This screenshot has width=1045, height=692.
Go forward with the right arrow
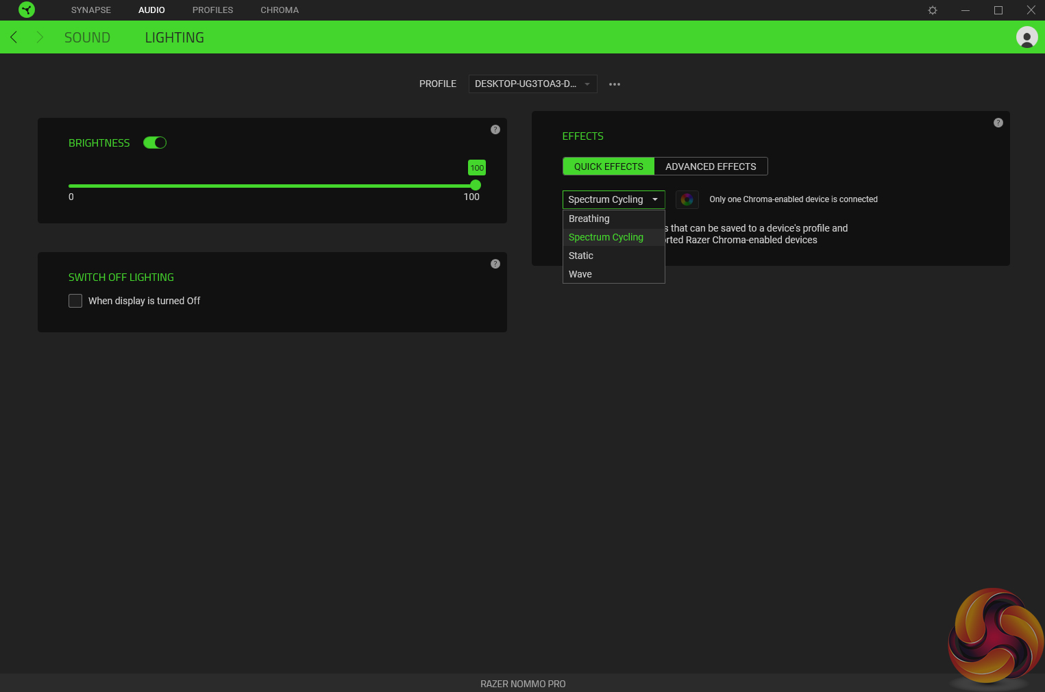click(x=40, y=37)
